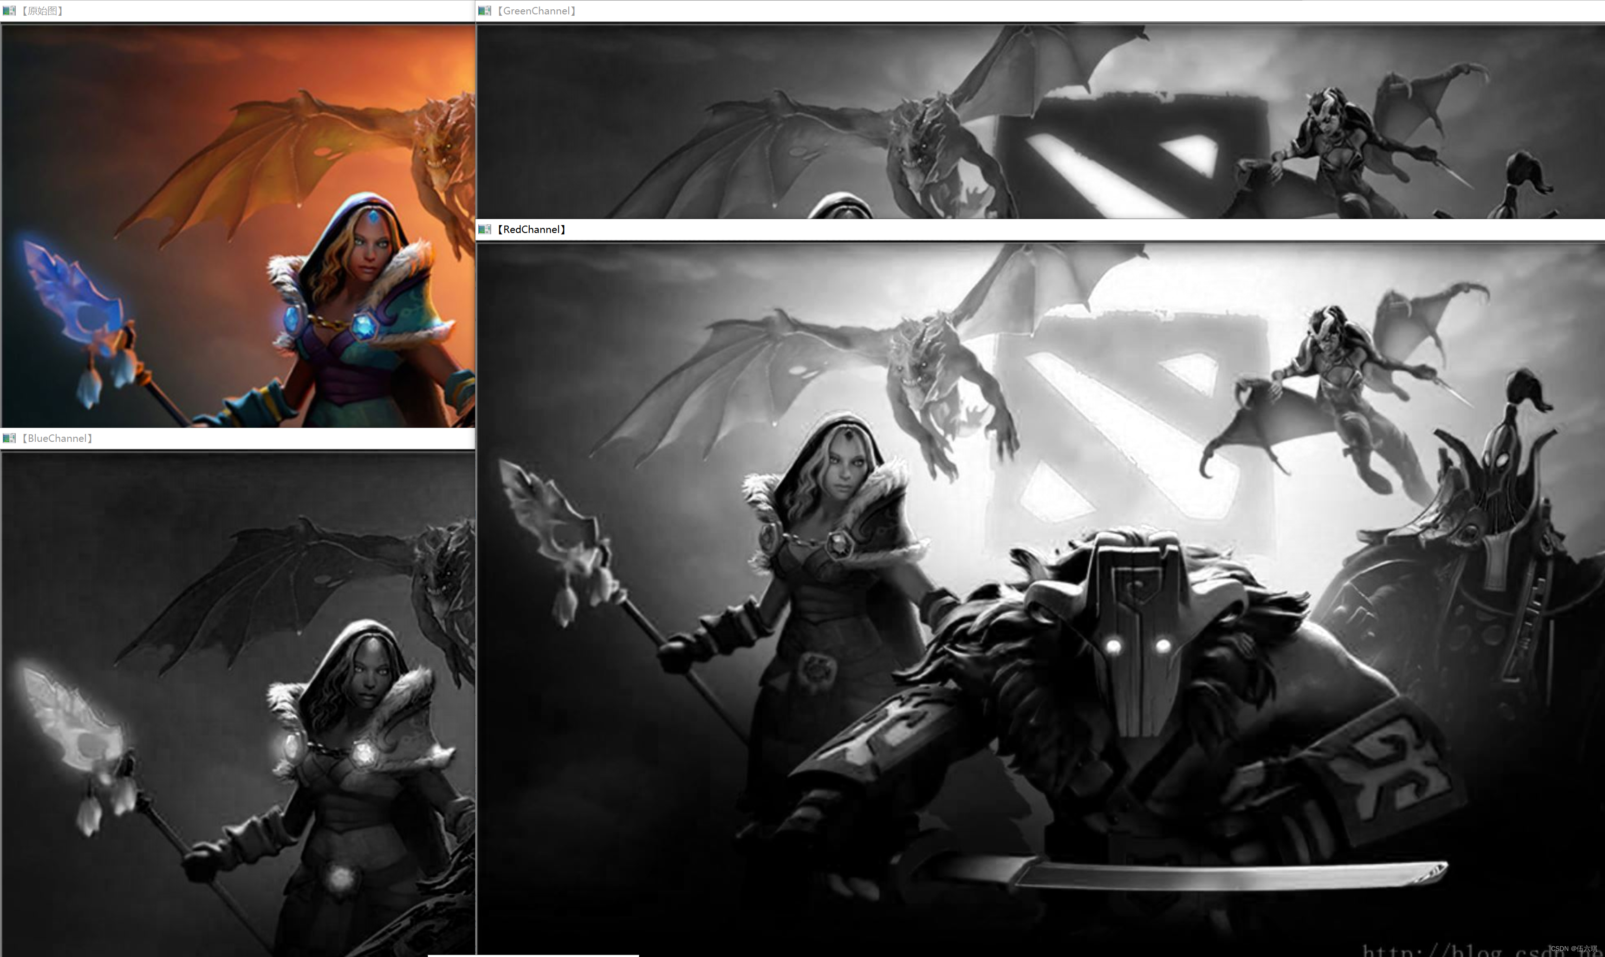
Task: Select the 【原始图】 window title
Action: point(42,11)
